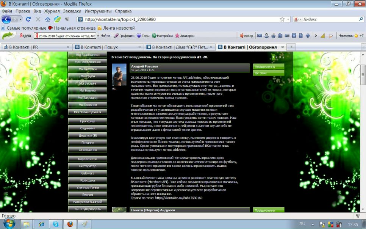Screen dimensions: 366x229
Task: Bookmark this page with the star icon
Action: tap(282, 19)
